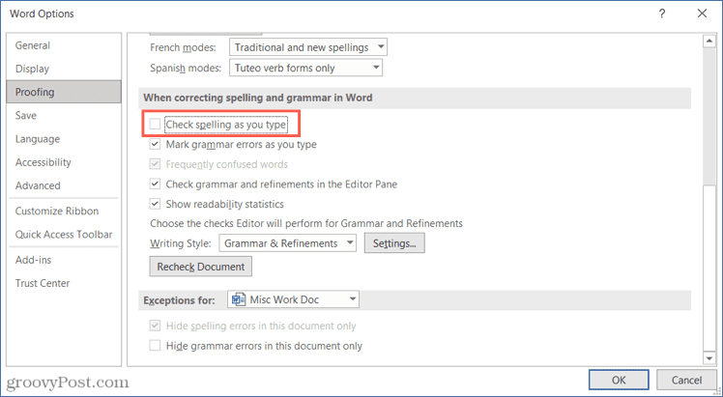Confirm changes with the OK button
Screen dimensions: 723x397
click(x=619, y=380)
